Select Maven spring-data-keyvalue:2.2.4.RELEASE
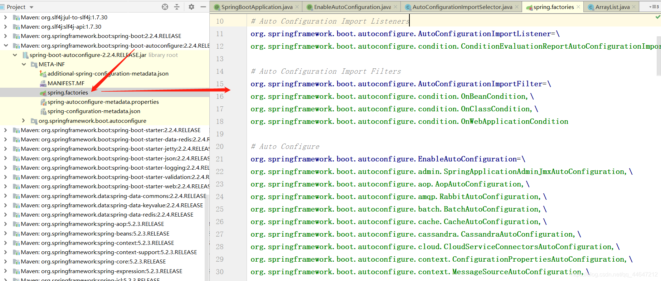The image size is (661, 281). point(112,205)
